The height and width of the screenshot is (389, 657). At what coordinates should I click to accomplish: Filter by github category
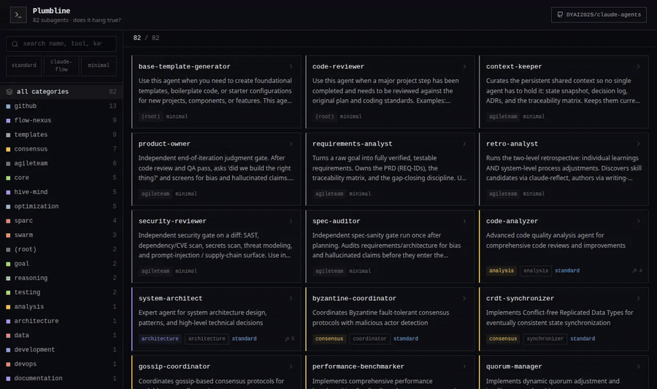(61, 106)
